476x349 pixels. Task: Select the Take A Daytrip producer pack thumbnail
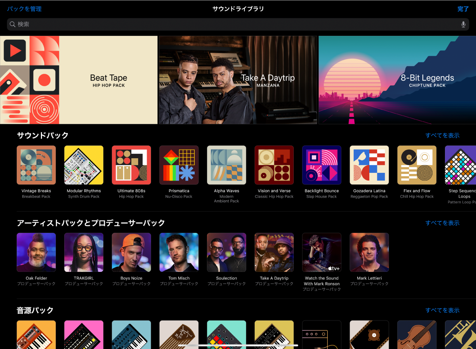click(274, 252)
